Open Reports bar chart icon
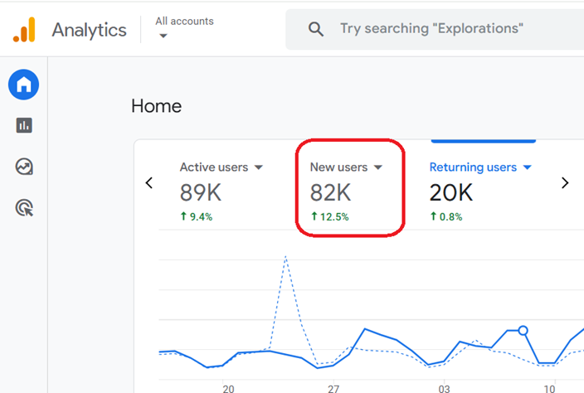584x393 pixels. point(24,125)
